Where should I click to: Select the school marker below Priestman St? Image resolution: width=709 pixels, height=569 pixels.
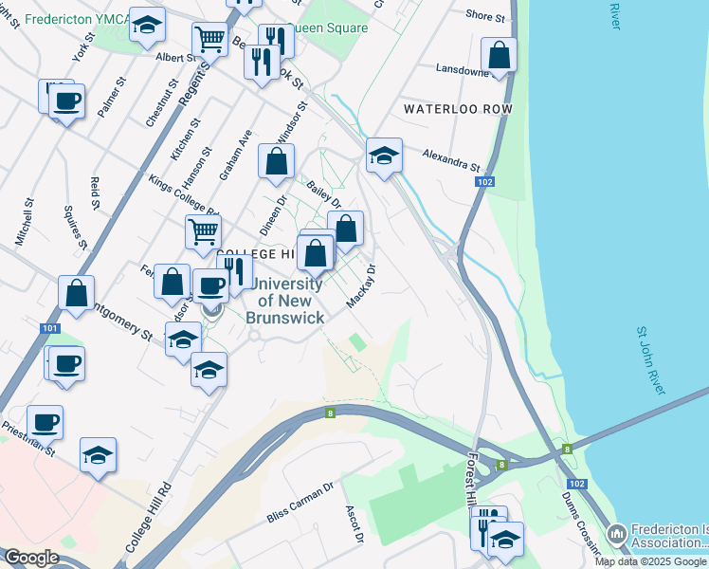pos(99,457)
